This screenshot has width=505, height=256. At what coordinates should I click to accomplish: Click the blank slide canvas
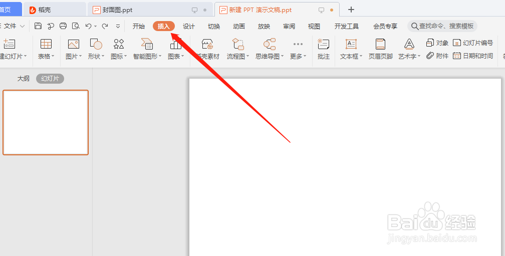point(345,167)
